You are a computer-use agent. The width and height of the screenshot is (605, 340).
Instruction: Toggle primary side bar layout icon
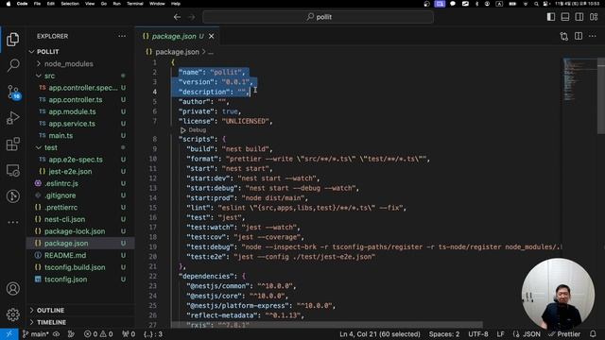point(551,17)
